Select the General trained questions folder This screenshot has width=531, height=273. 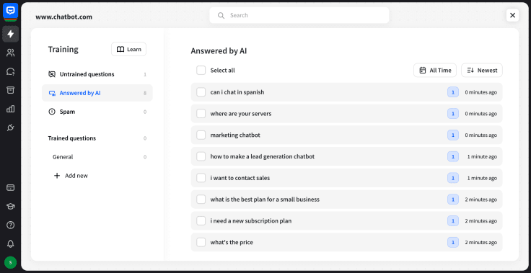pos(97,157)
